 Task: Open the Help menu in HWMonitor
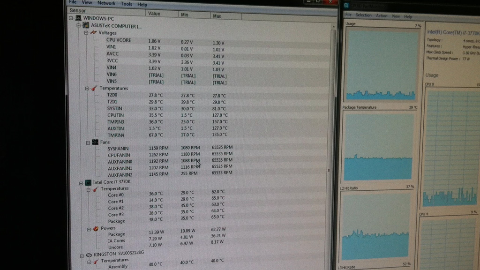142,5
